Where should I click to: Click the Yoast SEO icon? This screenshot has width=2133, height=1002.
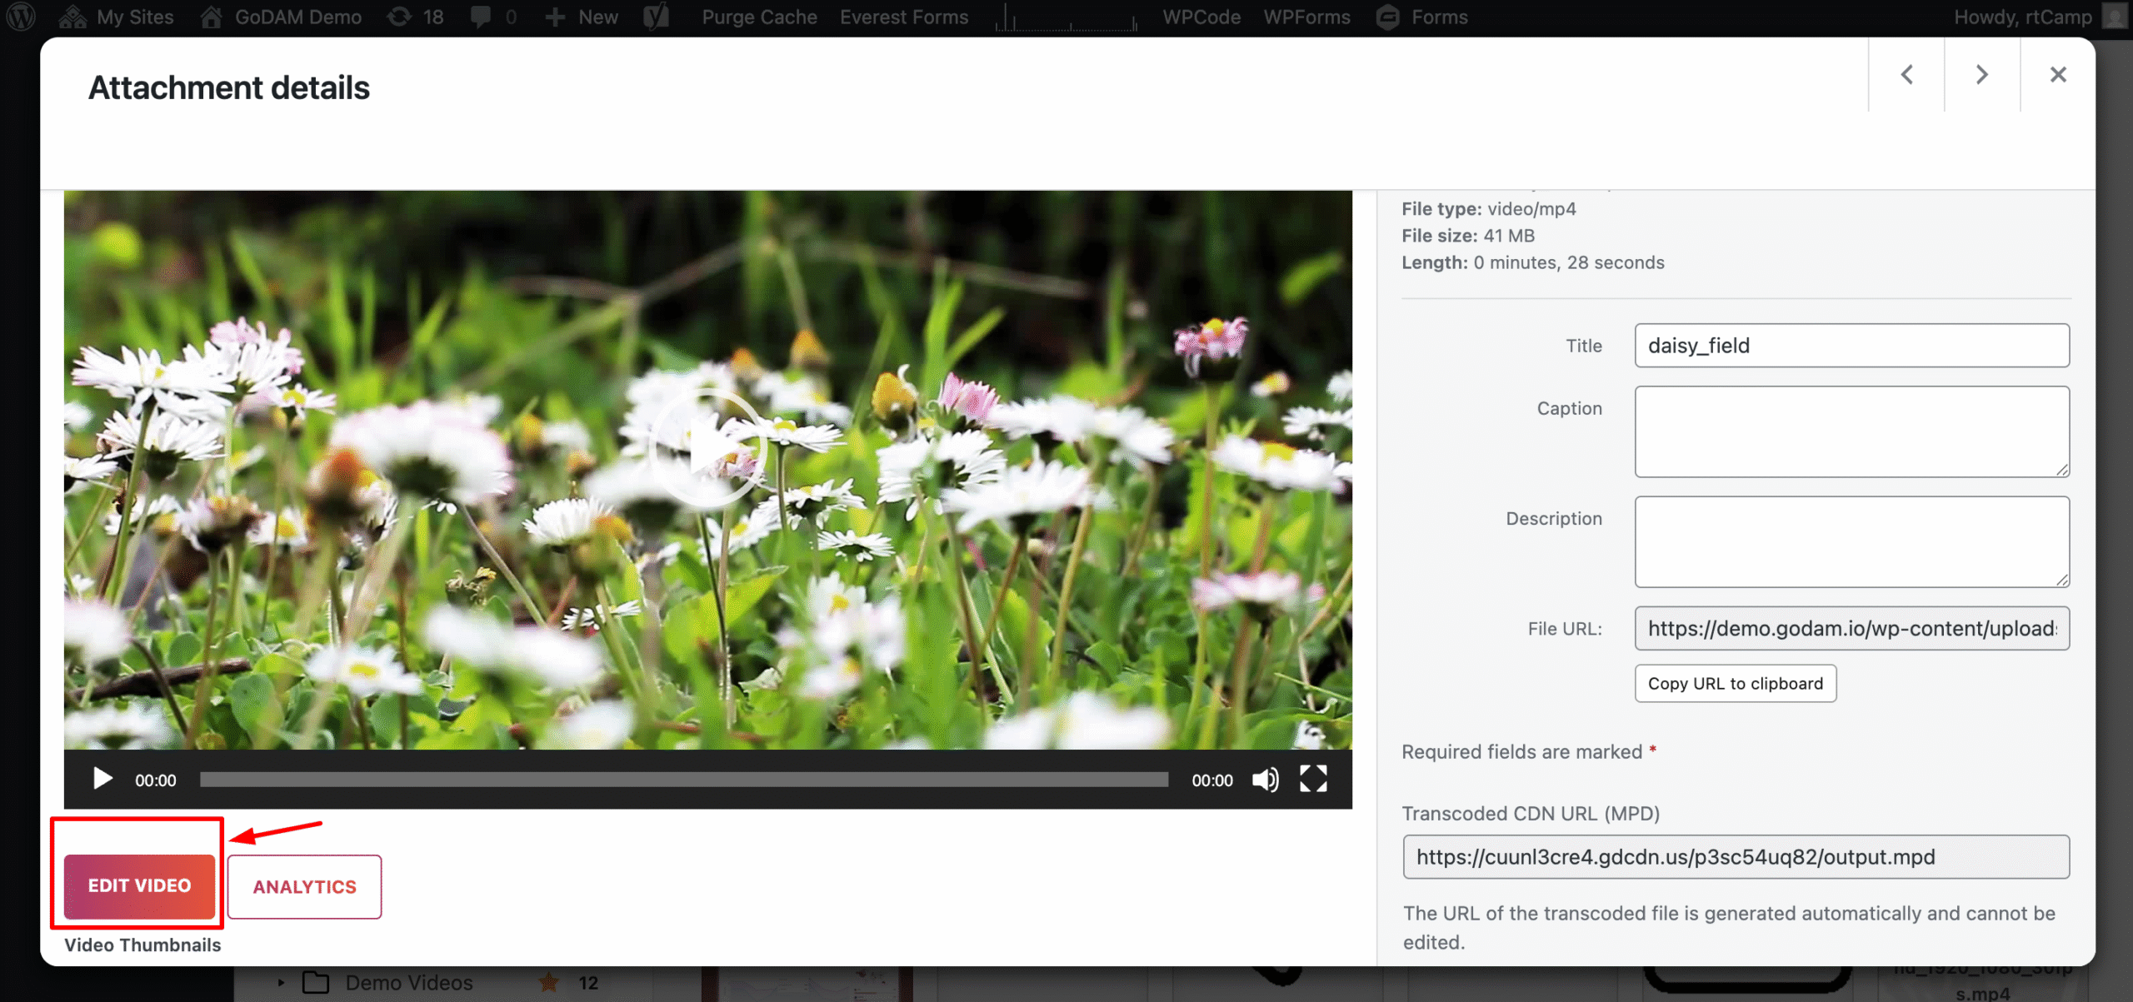[657, 17]
